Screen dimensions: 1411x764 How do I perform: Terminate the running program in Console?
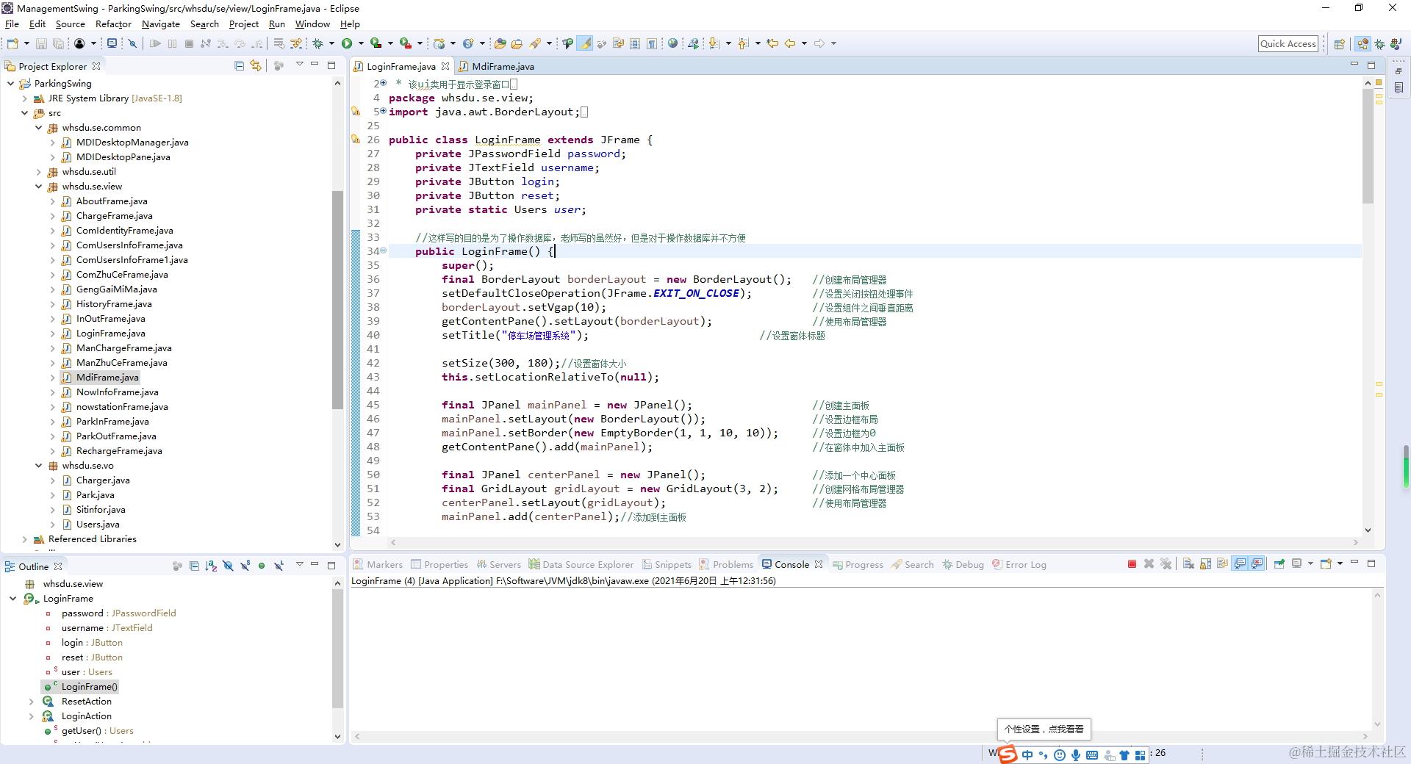[1132, 564]
